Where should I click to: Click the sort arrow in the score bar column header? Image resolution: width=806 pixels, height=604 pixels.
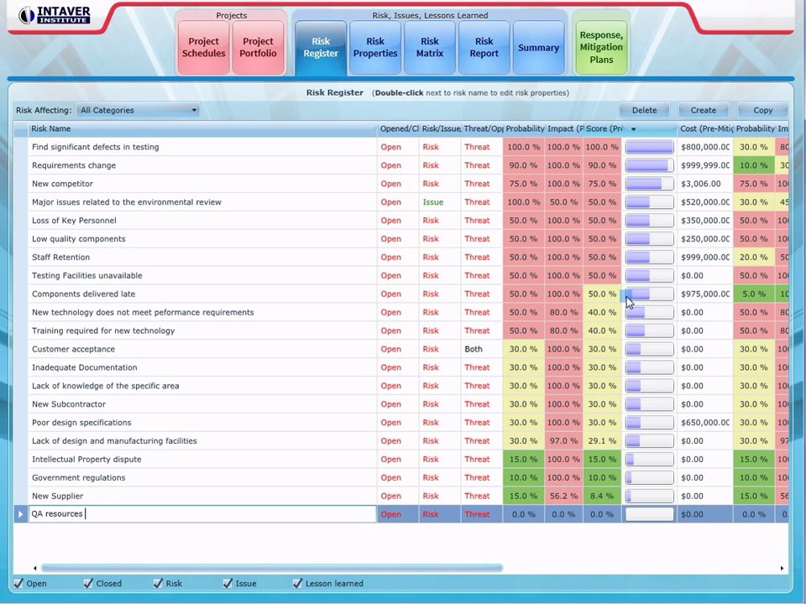pyautogui.click(x=634, y=129)
